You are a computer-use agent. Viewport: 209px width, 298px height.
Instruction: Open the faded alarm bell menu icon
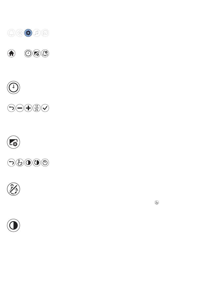click(11, 33)
